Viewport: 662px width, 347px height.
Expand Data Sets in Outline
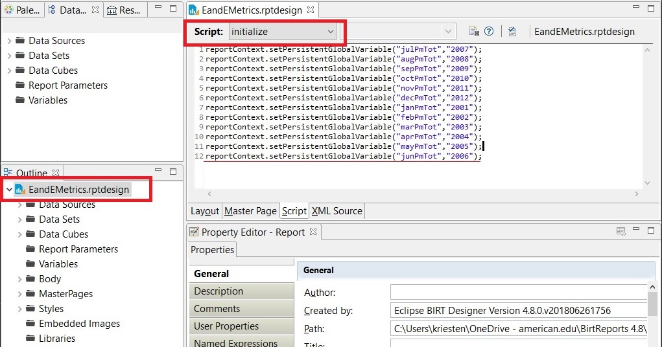(19, 219)
